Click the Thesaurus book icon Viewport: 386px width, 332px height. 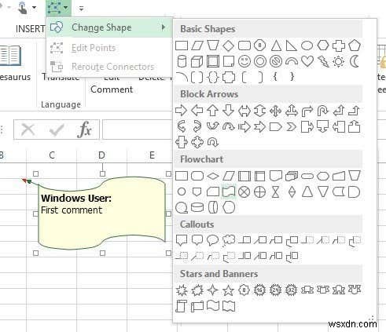point(10,55)
